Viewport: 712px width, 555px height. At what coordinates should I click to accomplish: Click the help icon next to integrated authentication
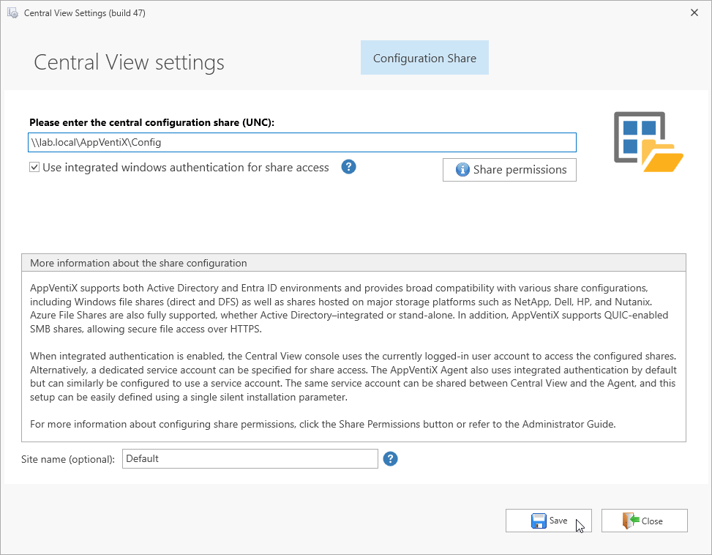(x=348, y=167)
